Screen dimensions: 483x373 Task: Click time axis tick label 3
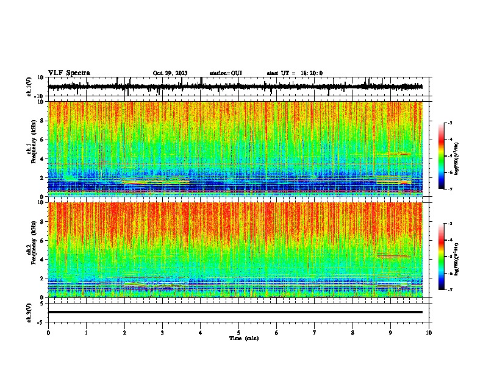(162, 333)
